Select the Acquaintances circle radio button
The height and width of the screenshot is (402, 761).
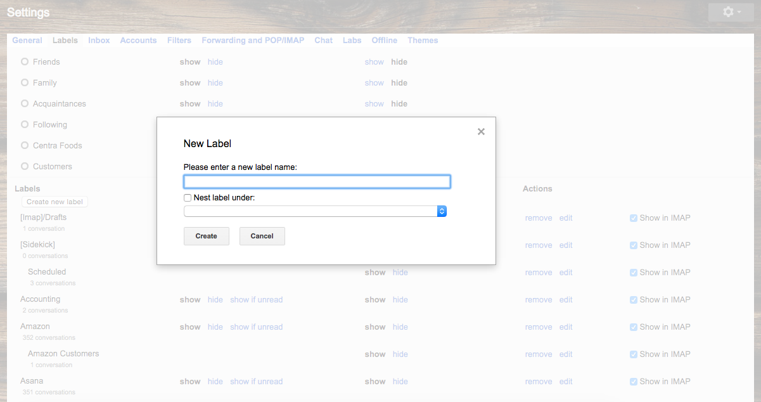25,103
